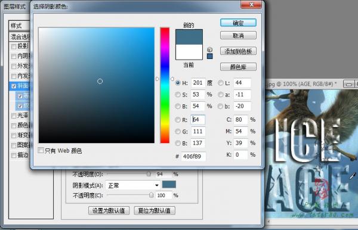Click the RGB B field showing 137

pyautogui.click(x=197, y=143)
